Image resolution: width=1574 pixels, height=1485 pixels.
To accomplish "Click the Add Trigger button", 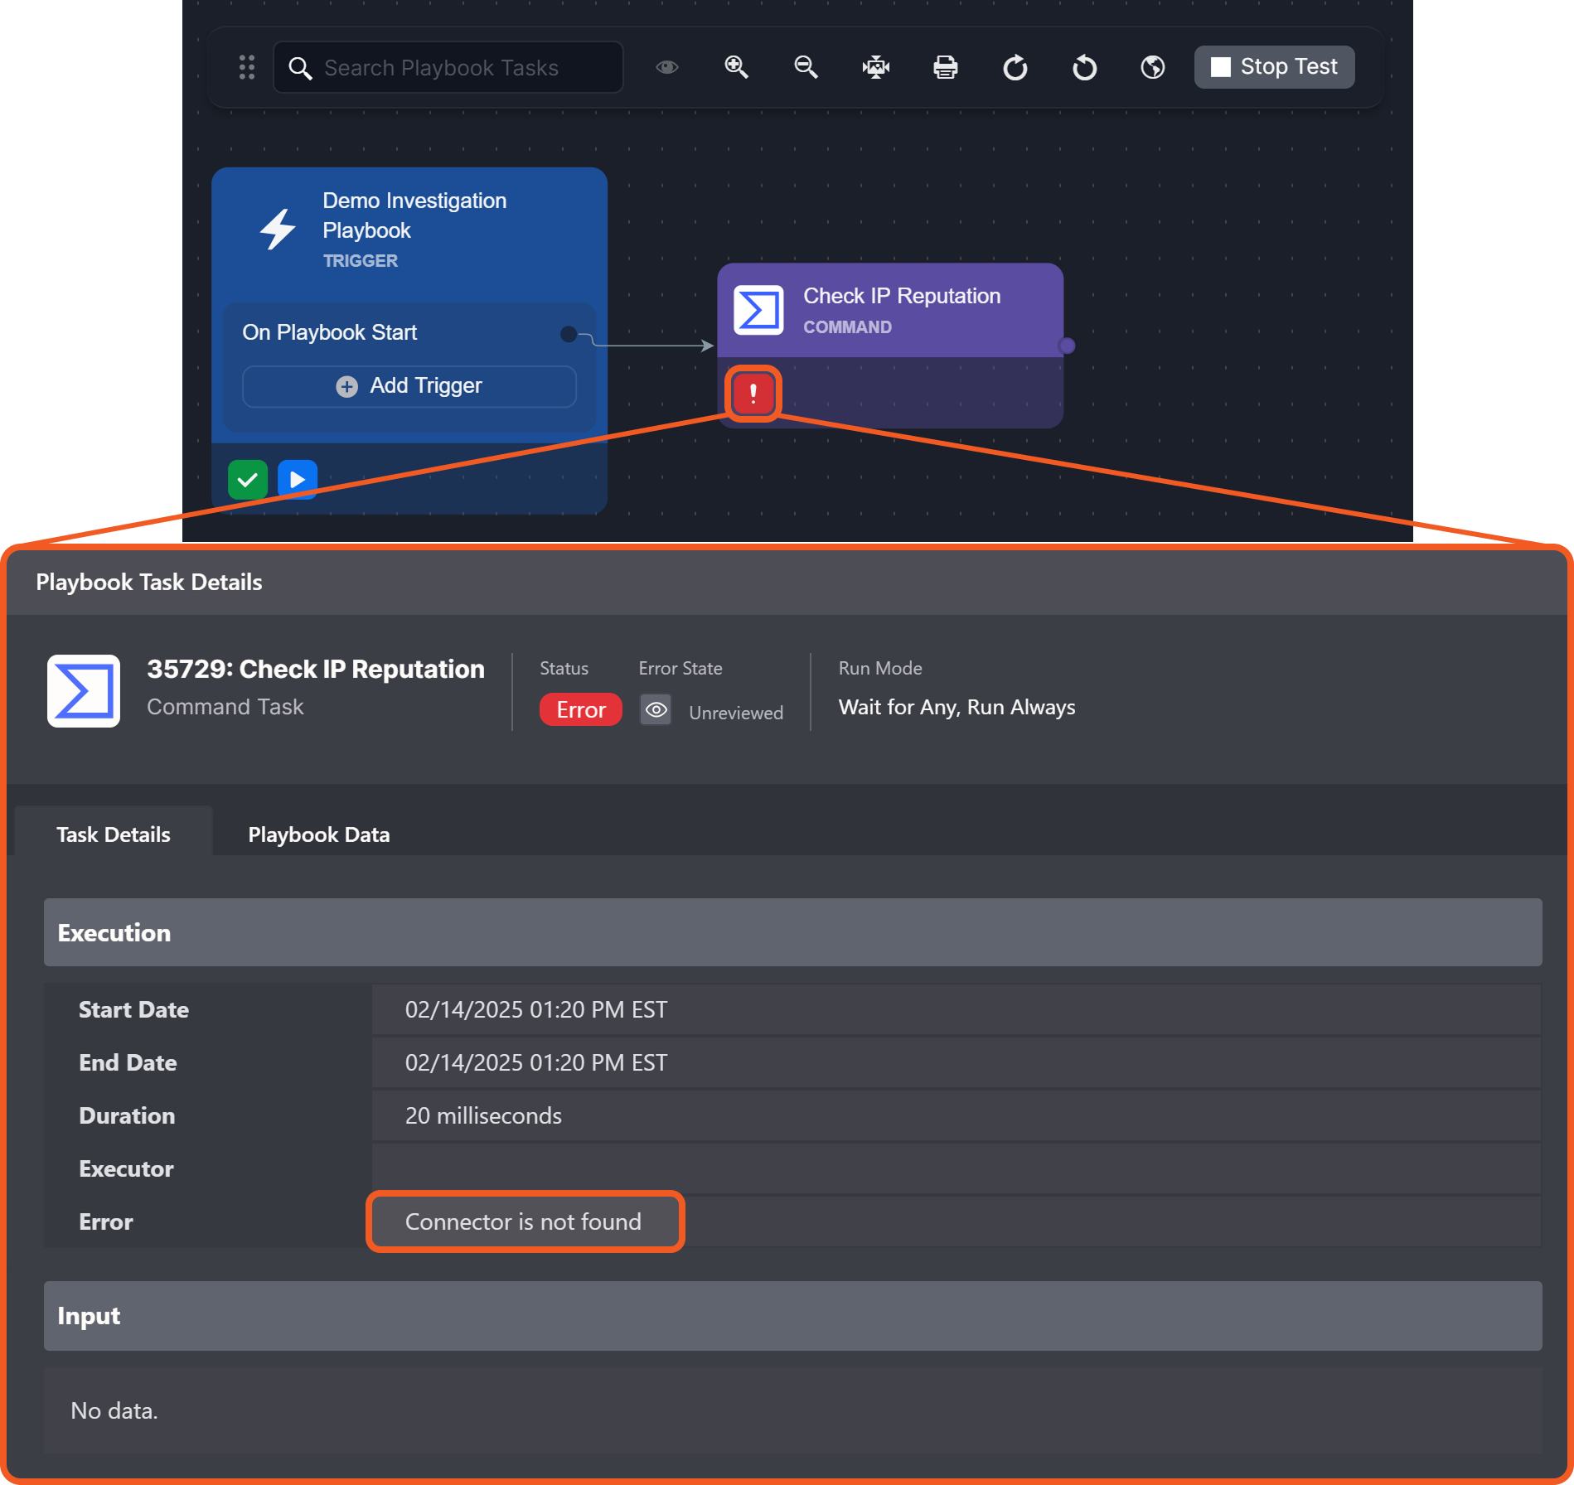I will pyautogui.click(x=409, y=386).
